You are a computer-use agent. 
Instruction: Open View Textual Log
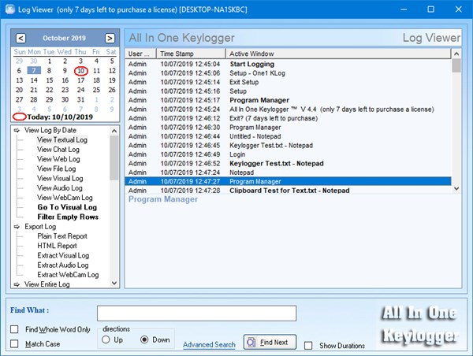click(62, 140)
